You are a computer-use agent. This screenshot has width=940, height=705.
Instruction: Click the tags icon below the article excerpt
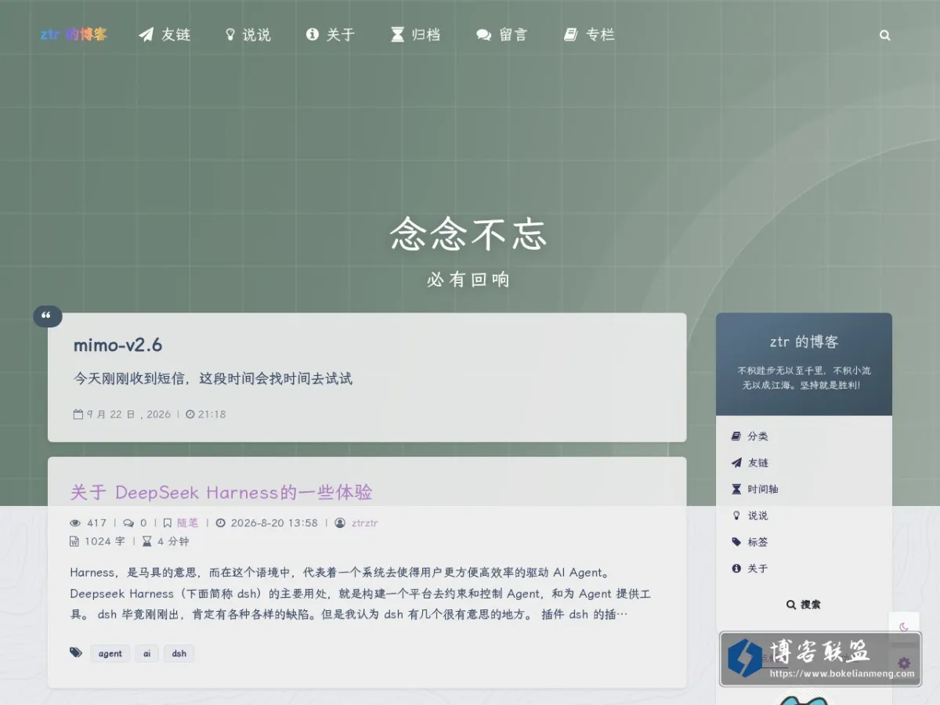pos(76,652)
